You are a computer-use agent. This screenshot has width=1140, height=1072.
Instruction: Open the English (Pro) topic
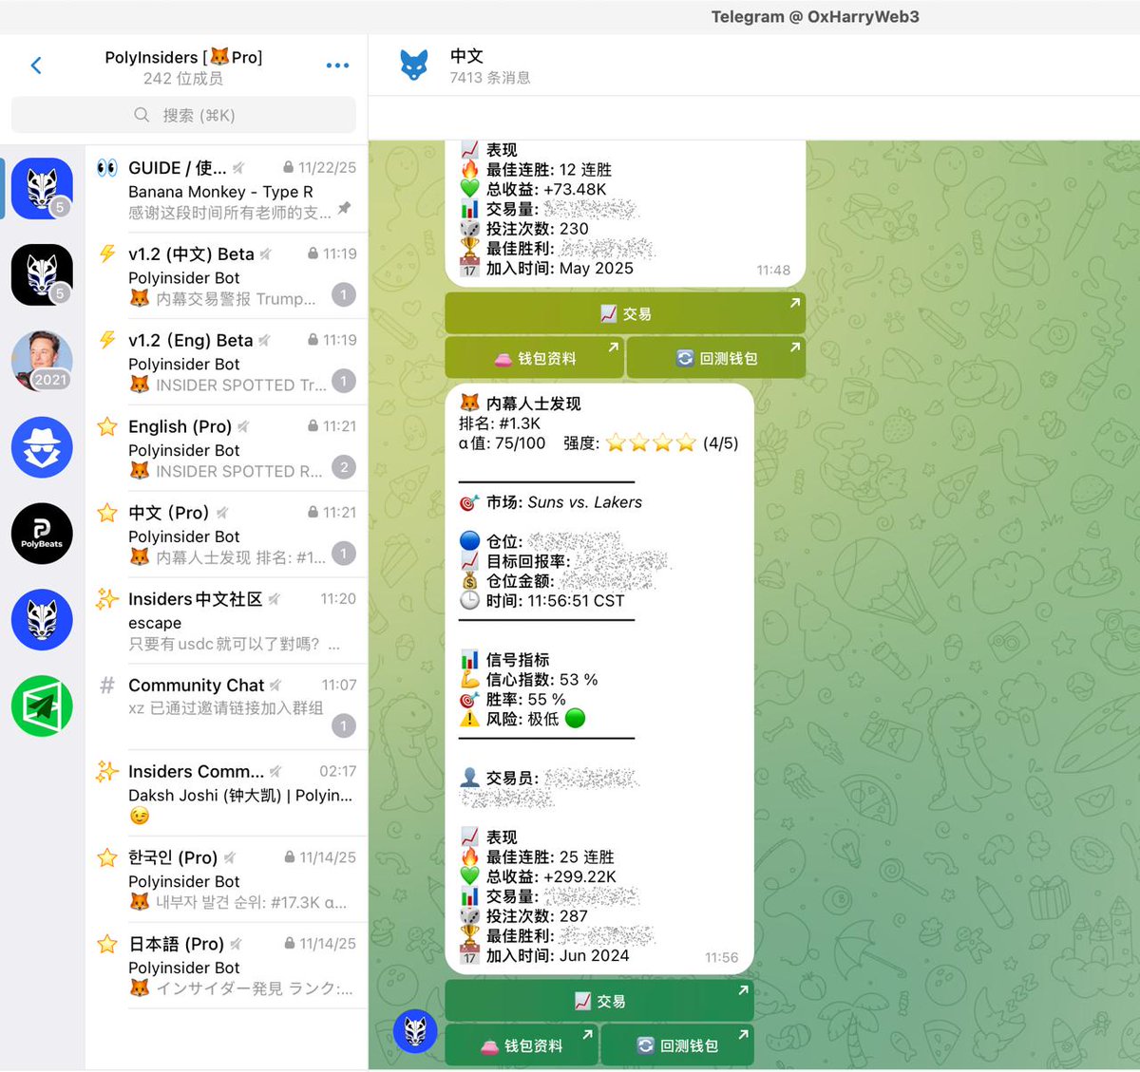click(226, 448)
